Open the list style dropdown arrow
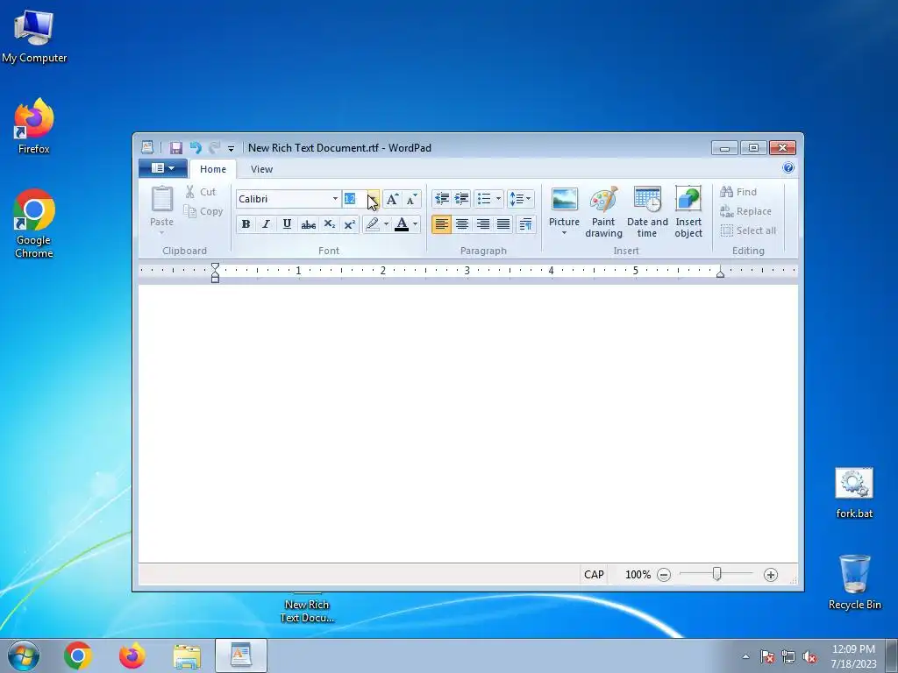This screenshot has height=673, width=898. [498, 199]
